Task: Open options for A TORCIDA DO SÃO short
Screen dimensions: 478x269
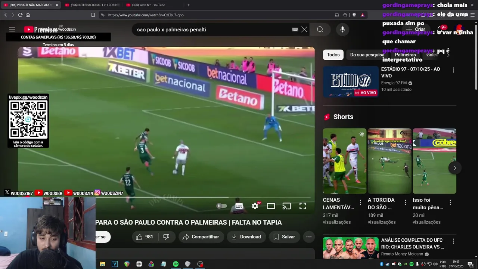Action: coord(405,202)
